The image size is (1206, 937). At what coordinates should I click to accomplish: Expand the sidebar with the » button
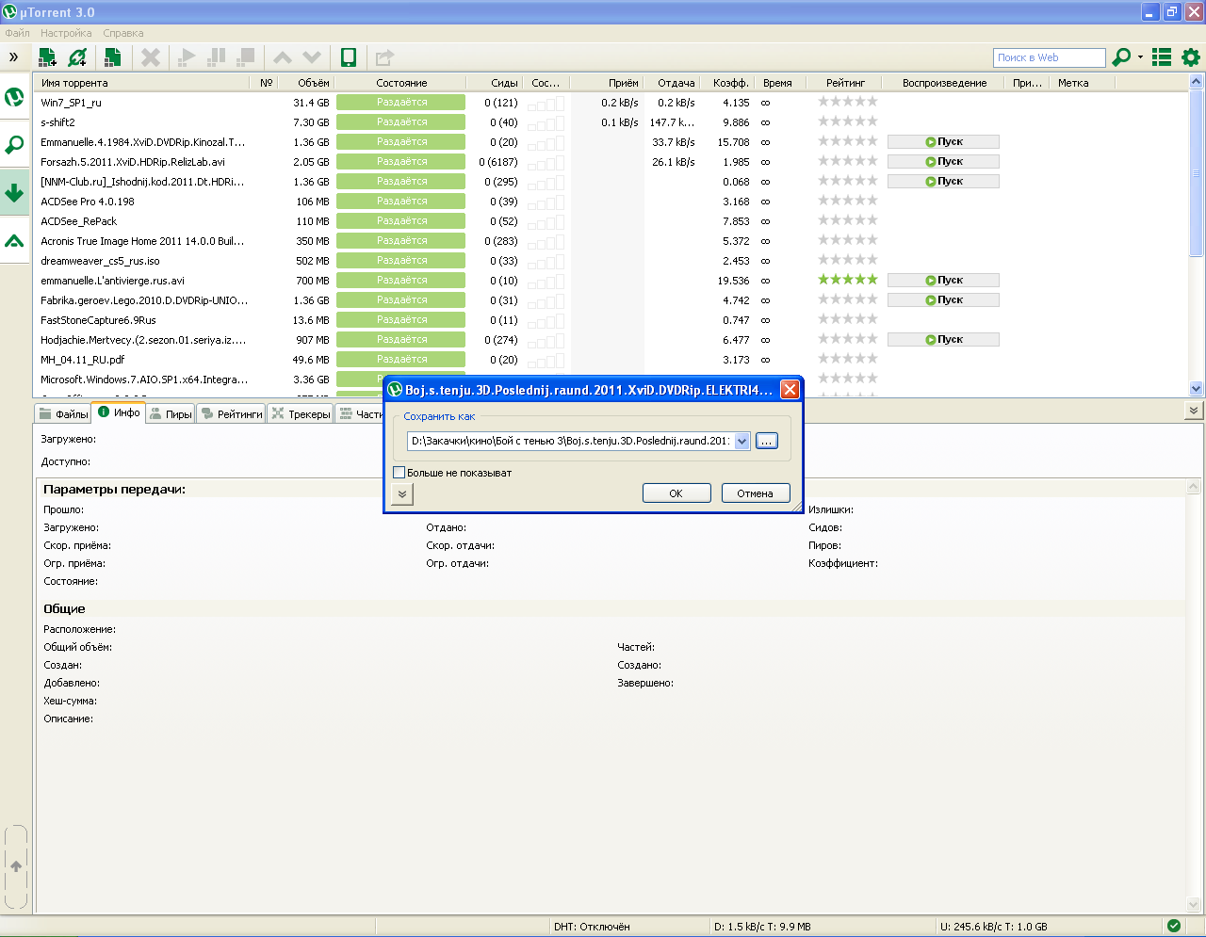pyautogui.click(x=14, y=57)
